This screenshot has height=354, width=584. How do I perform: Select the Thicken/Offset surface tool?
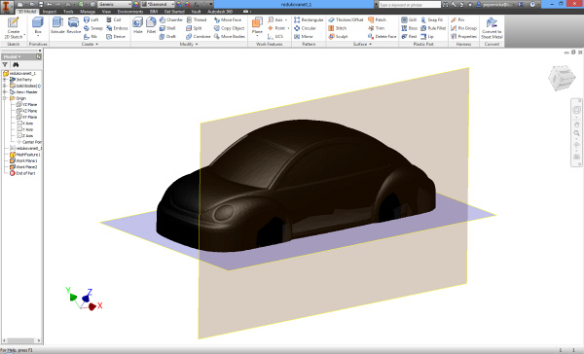click(346, 19)
